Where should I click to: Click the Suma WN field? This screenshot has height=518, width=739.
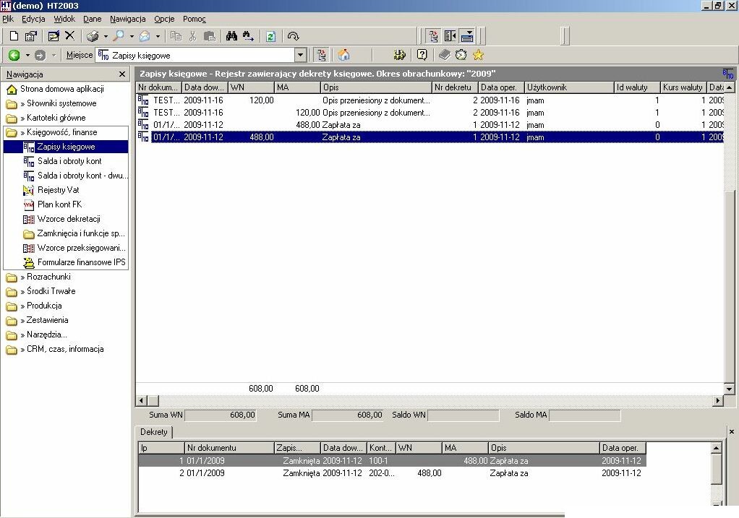pos(221,415)
